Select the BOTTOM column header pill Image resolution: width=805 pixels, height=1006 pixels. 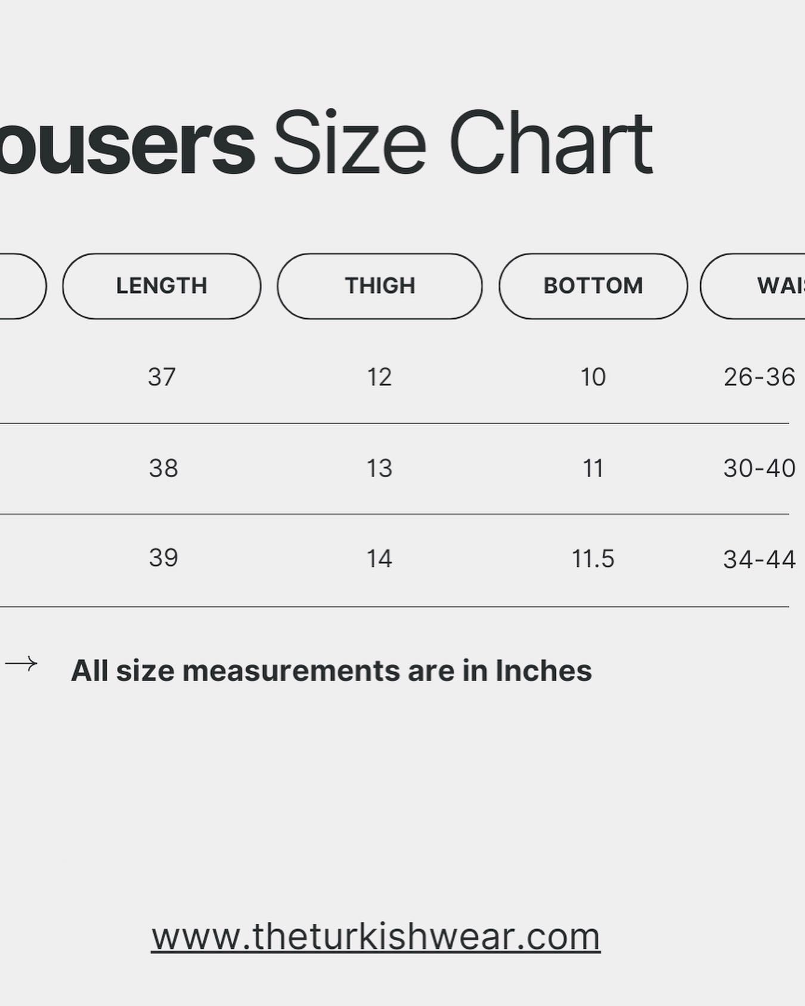pyautogui.click(x=593, y=286)
